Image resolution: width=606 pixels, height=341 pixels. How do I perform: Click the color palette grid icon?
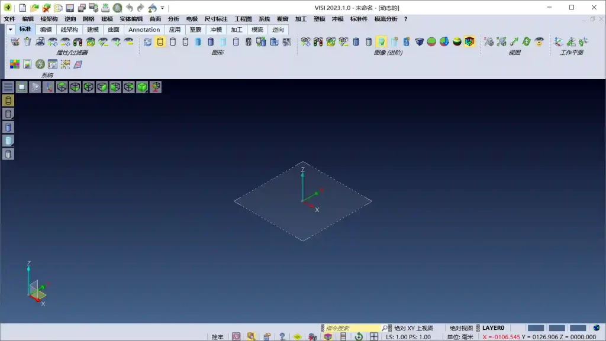[x=15, y=64]
